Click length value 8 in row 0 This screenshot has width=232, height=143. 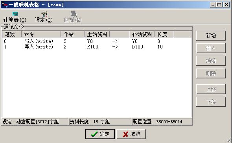click(158, 41)
